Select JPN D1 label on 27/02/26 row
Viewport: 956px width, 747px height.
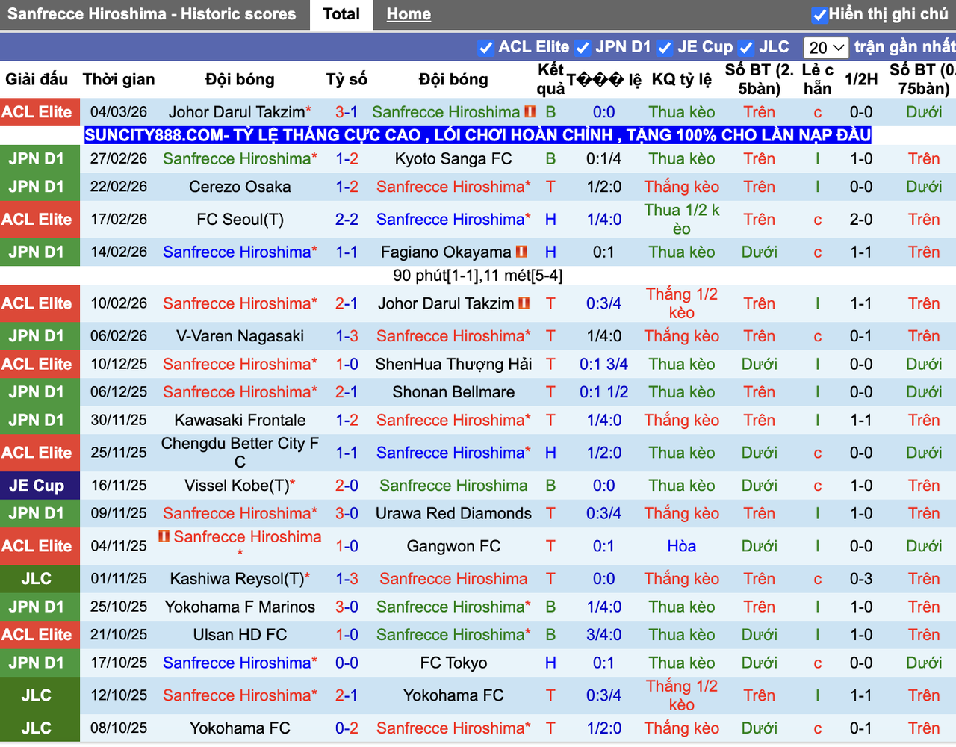37,158
